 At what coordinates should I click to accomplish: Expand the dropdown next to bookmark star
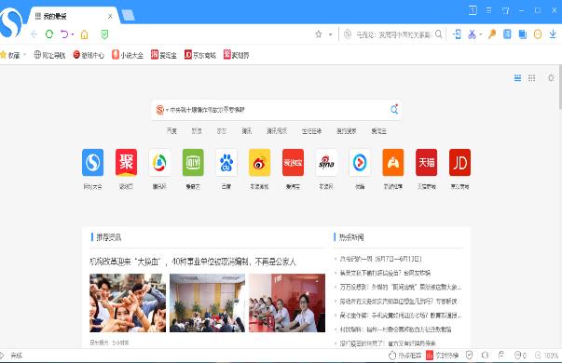(330, 34)
